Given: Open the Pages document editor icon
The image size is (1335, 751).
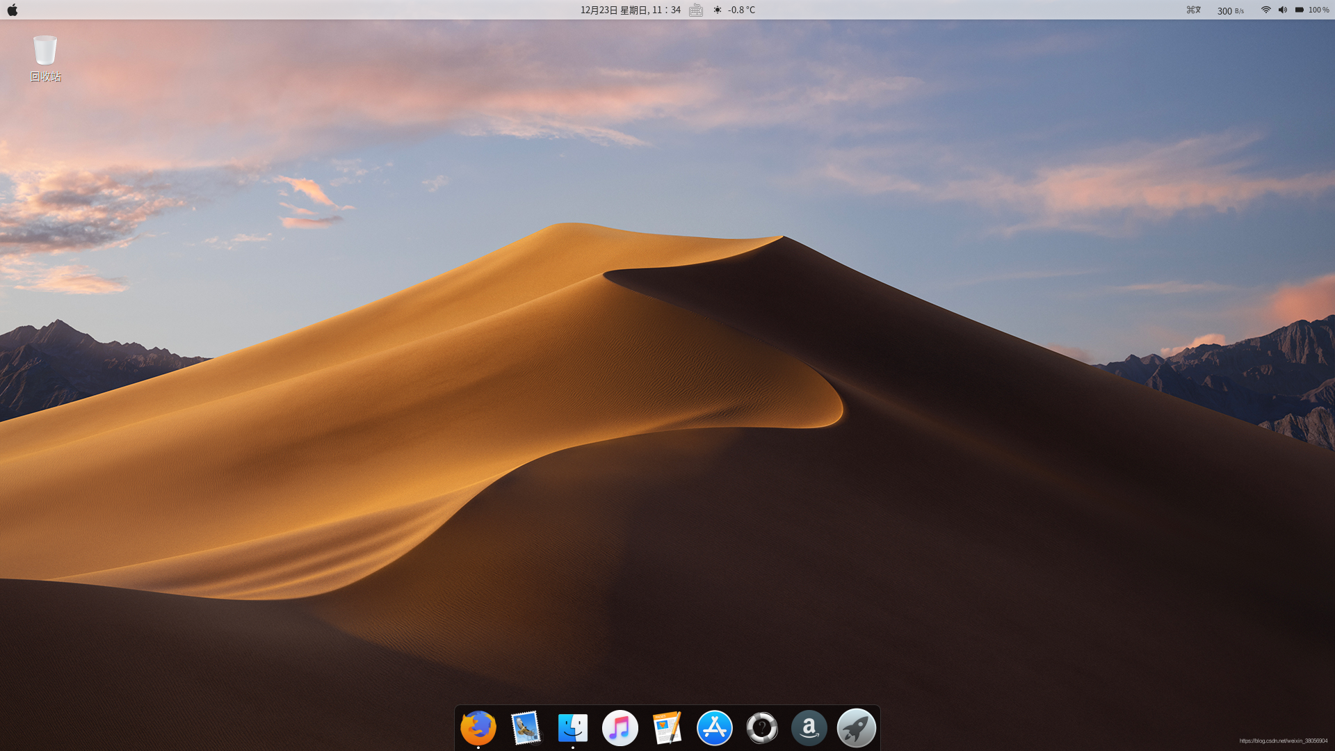Looking at the screenshot, I should click(x=667, y=728).
